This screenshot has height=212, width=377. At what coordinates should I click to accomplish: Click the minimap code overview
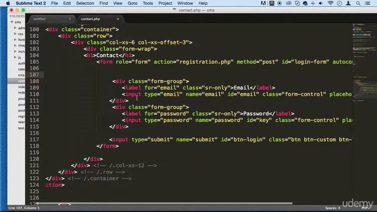[x=365, y=62]
